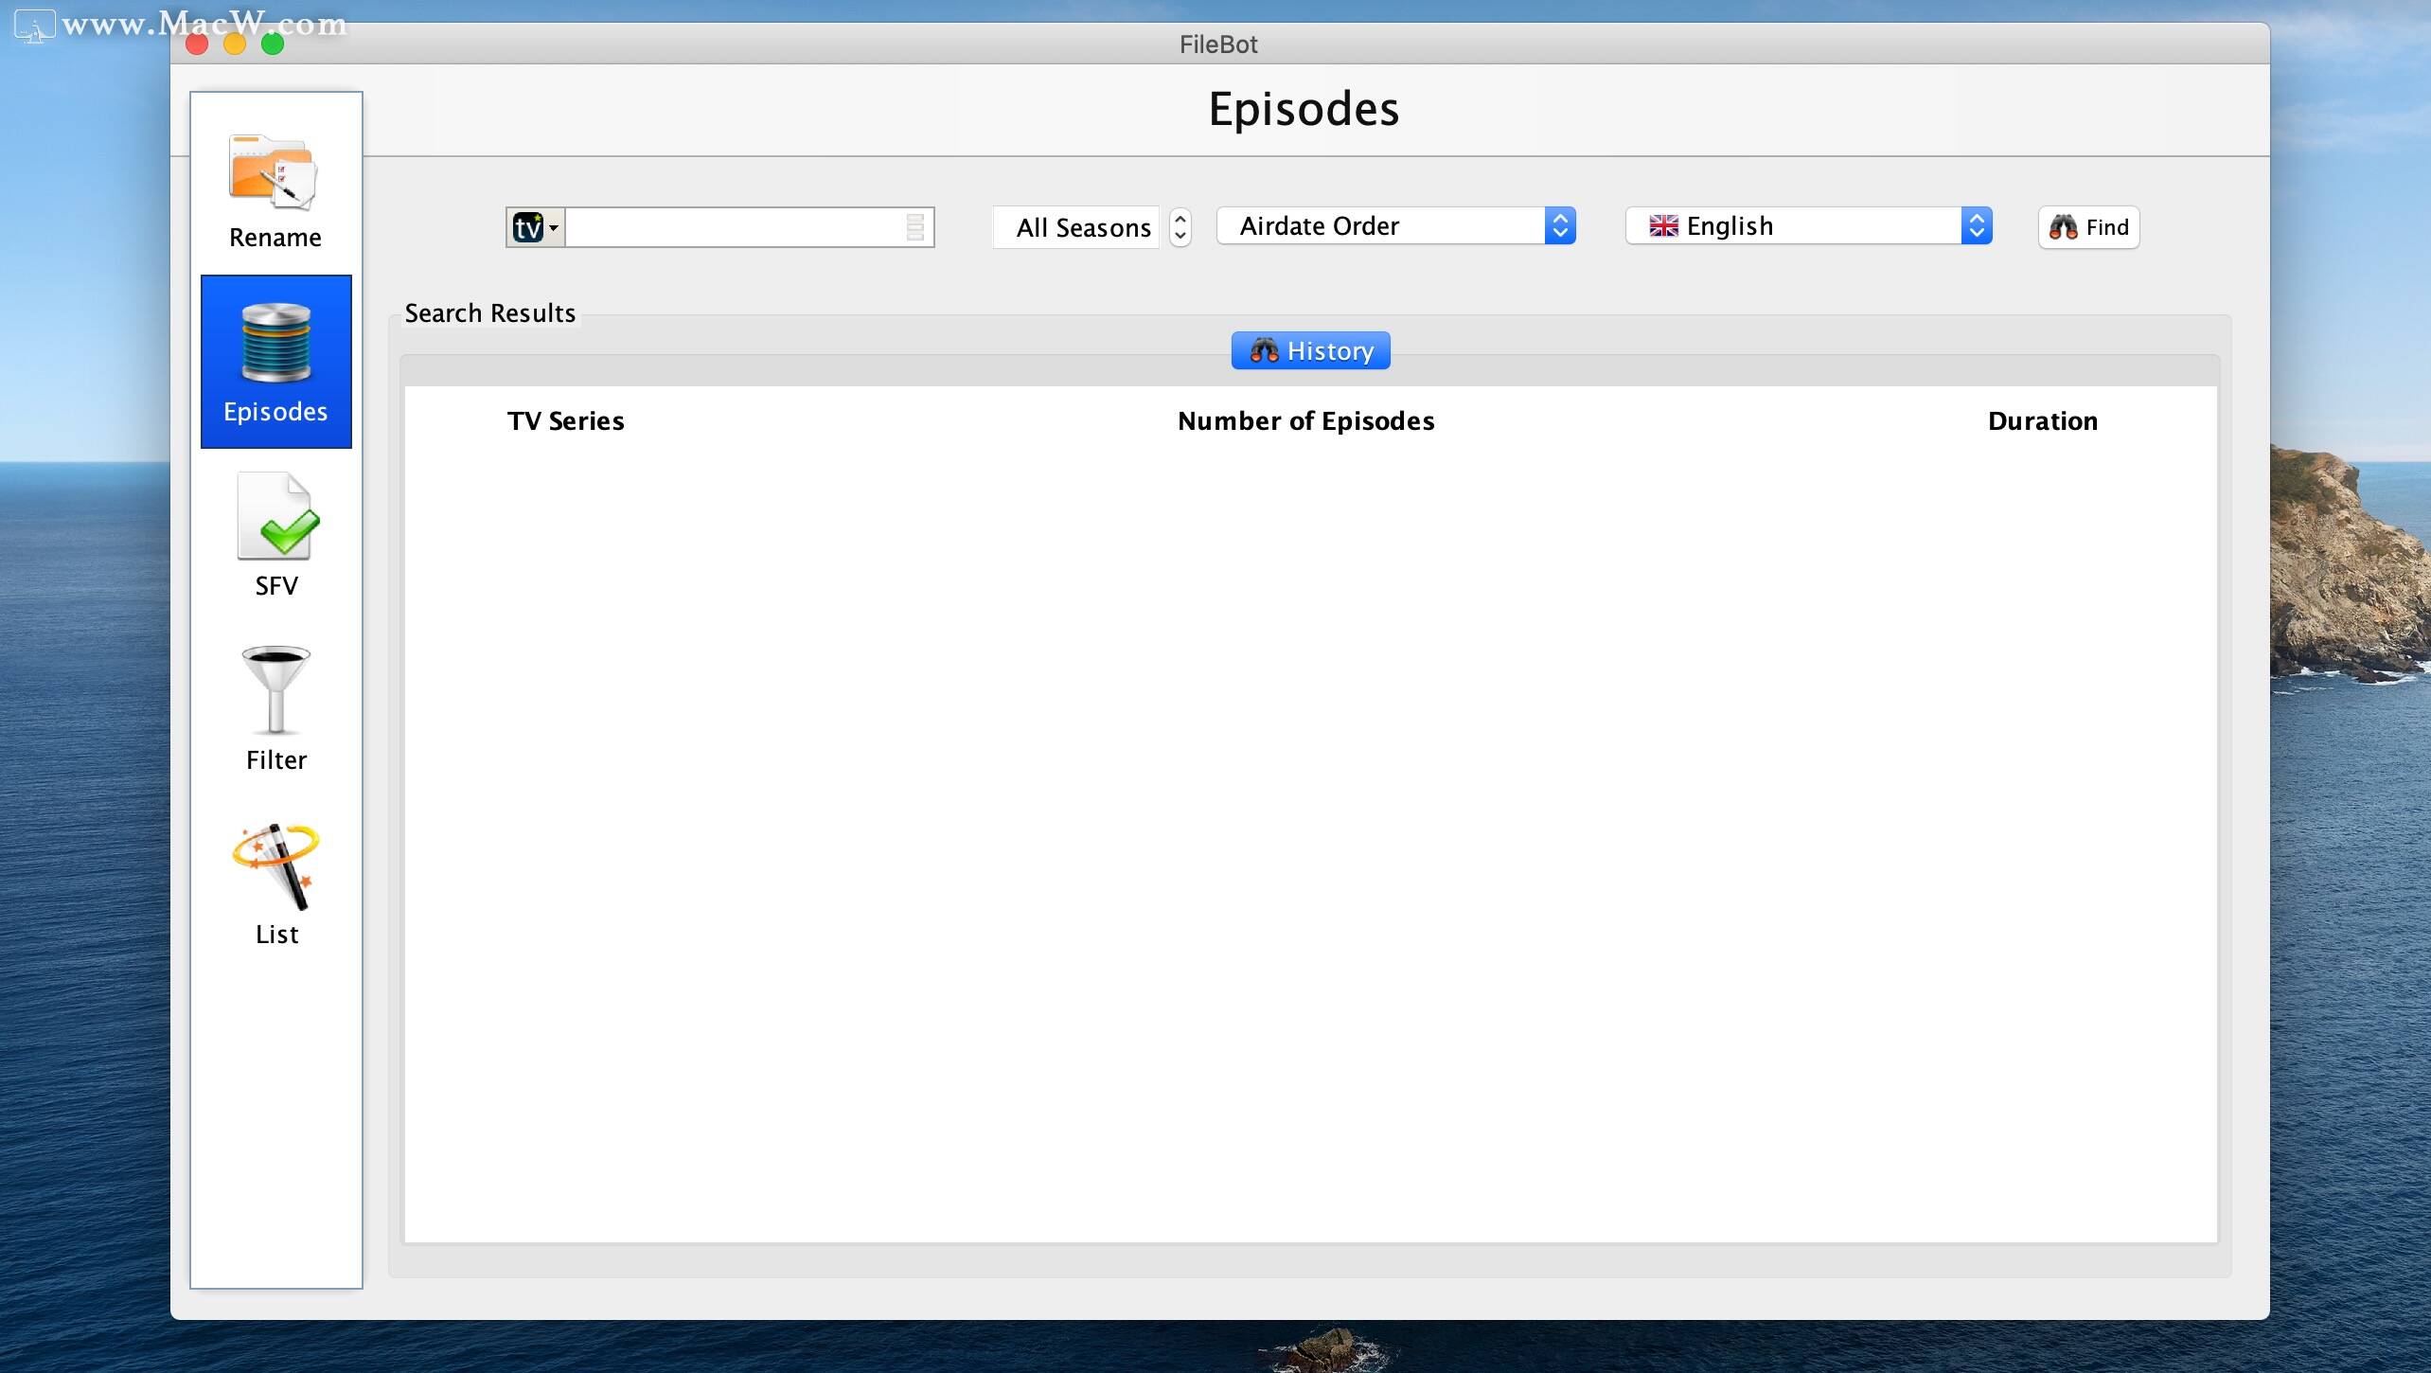Click the Find button
The height and width of the screenshot is (1373, 2431).
pos(2088,227)
